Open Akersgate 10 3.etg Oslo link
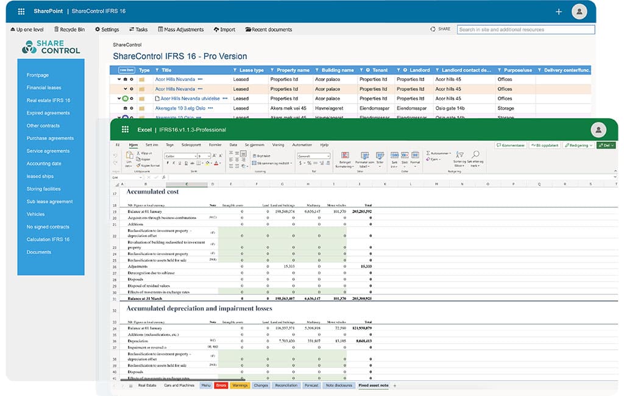 click(x=180, y=108)
